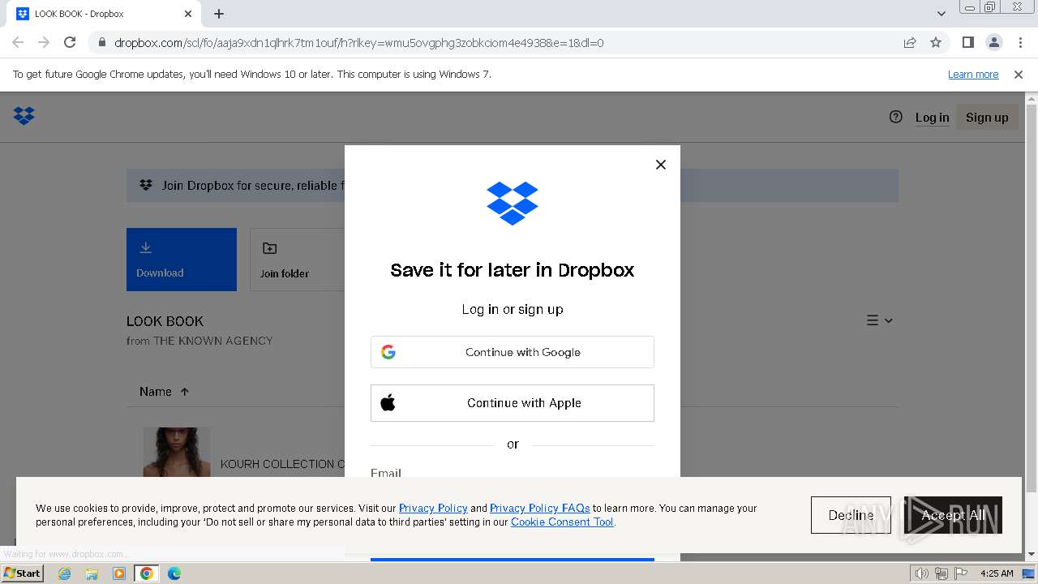Image resolution: width=1038 pixels, height=584 pixels.
Task: Click the Sign up button
Action: 987,118
